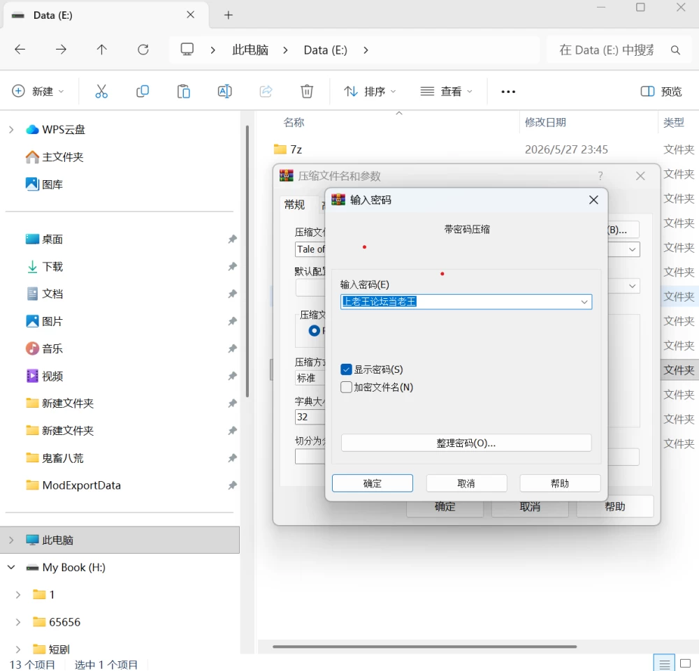699x671 pixels.
Task: Click the ? help icon in archive dialog
Action: pos(600,177)
